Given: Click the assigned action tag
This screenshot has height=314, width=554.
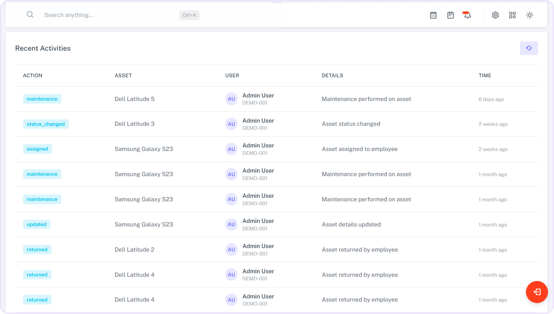Looking at the screenshot, I should tap(37, 149).
